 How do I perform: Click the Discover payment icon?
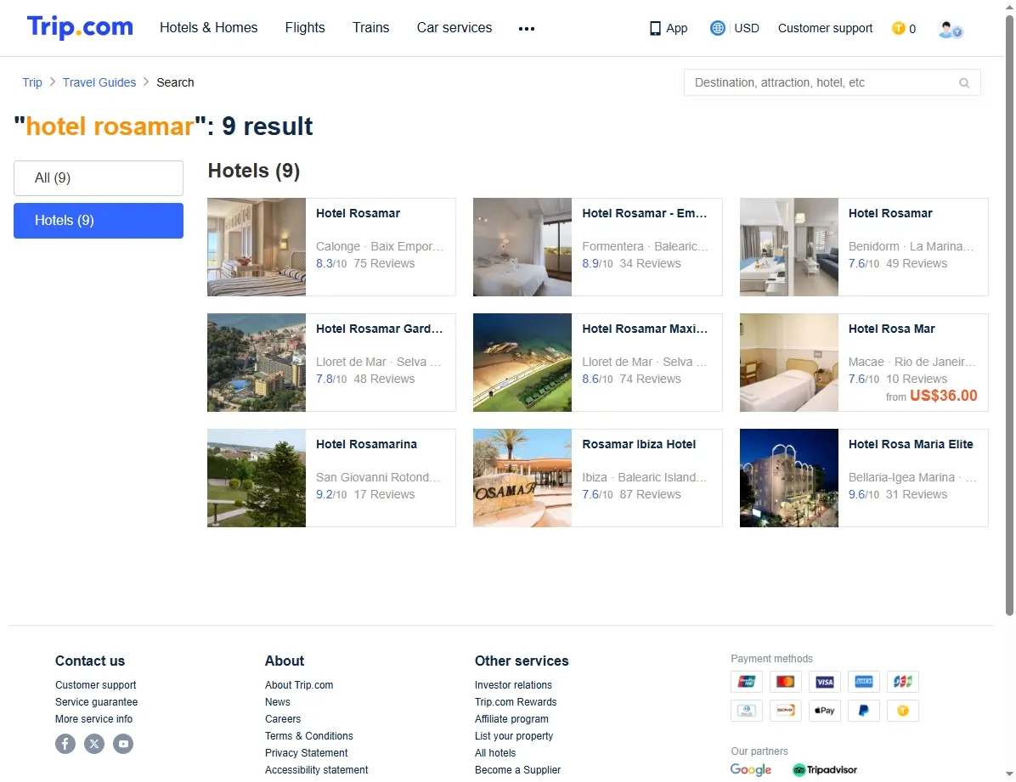(x=785, y=711)
